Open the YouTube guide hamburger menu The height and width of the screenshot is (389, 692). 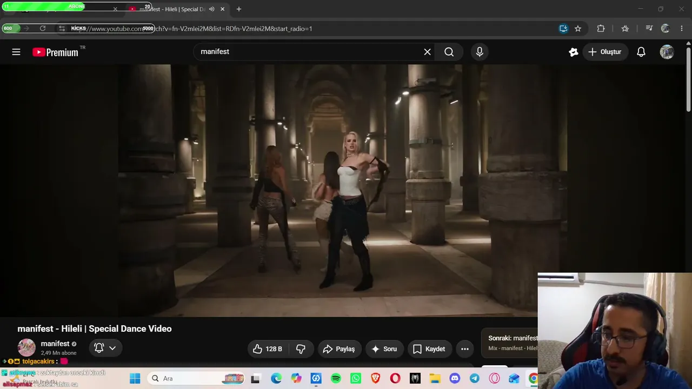point(16,52)
